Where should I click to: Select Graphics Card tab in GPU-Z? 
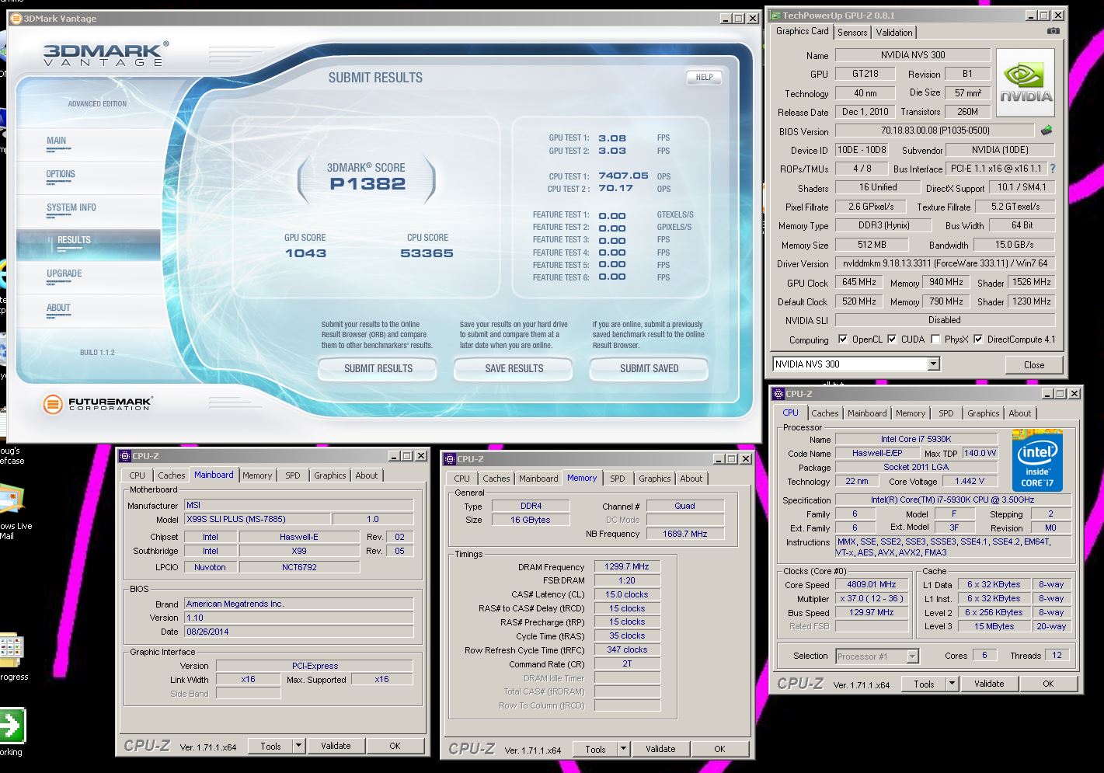click(802, 31)
